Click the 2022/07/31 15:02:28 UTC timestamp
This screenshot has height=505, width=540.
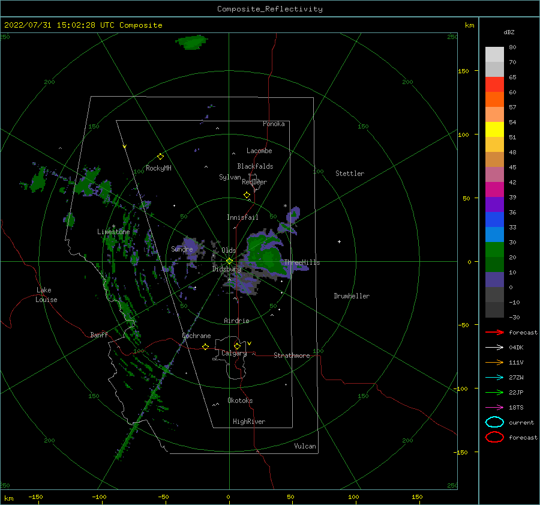click(83, 25)
